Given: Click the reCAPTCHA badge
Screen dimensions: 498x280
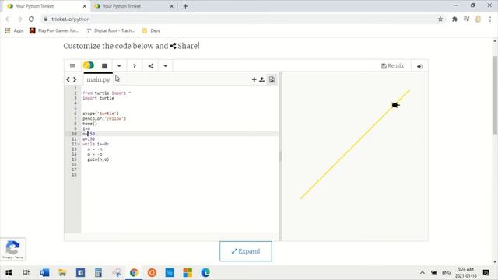Looking at the screenshot, I should pyautogui.click(x=13, y=249).
